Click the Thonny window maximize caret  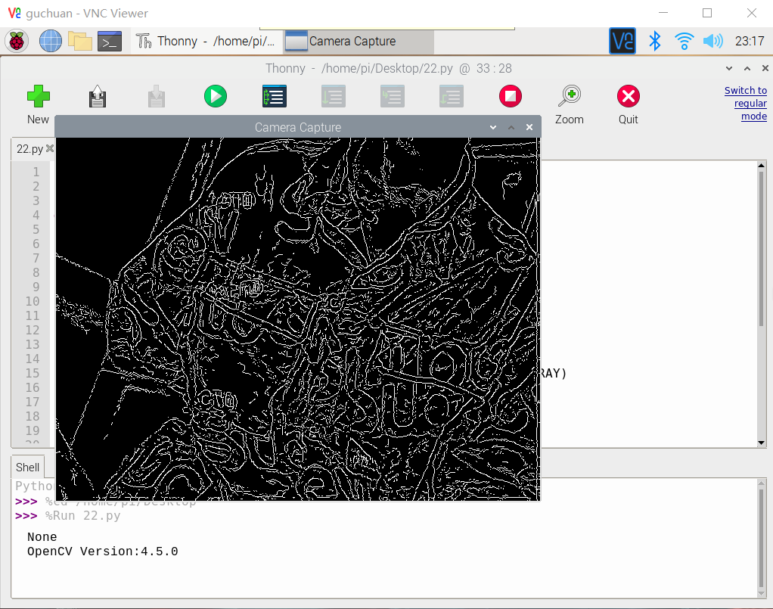click(x=747, y=69)
